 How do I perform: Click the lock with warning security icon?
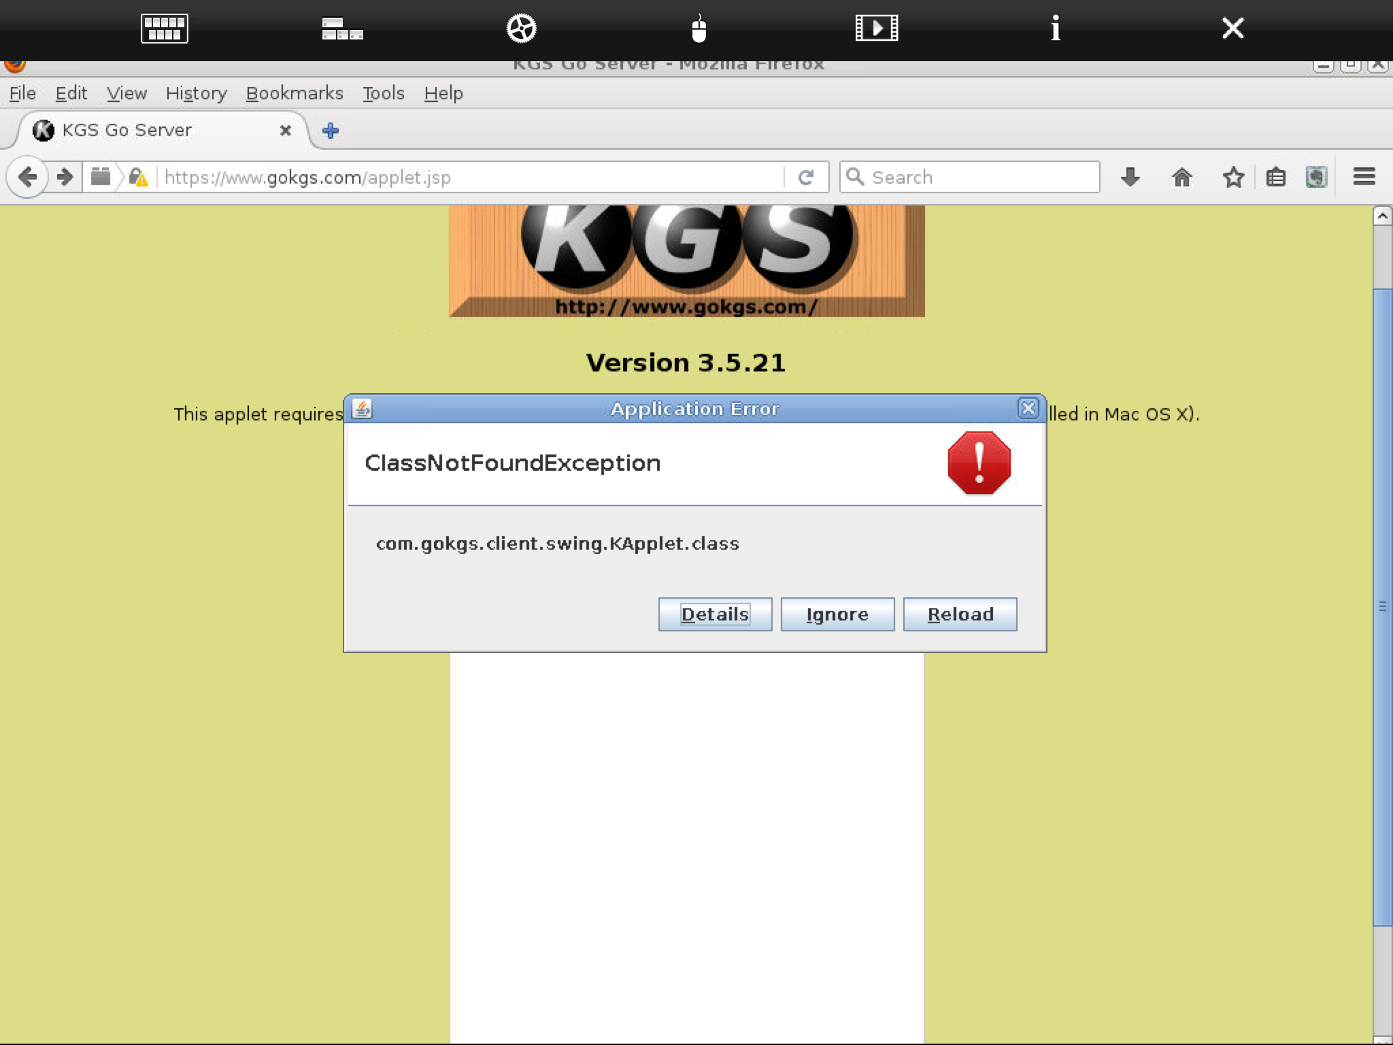138,178
